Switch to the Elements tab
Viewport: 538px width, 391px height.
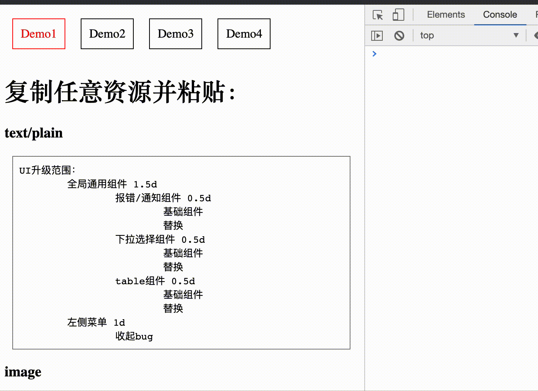(x=445, y=15)
